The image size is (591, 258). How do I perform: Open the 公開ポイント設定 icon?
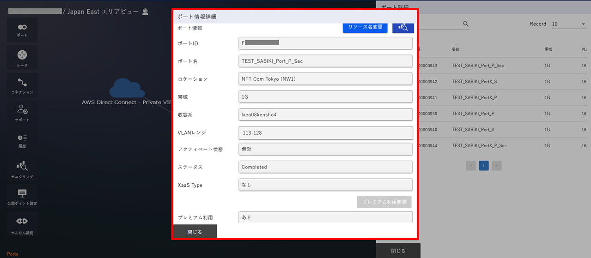[22, 196]
